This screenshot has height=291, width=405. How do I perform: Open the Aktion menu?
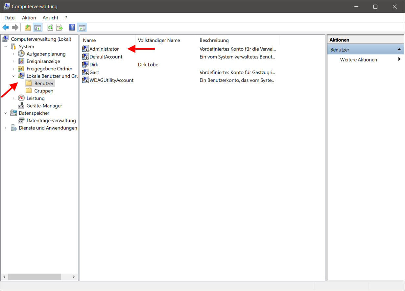tap(29, 18)
